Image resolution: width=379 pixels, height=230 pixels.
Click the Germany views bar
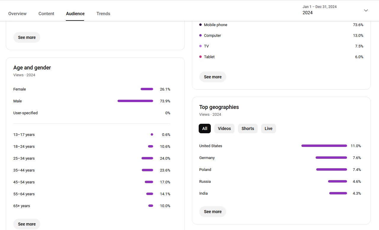point(331,158)
